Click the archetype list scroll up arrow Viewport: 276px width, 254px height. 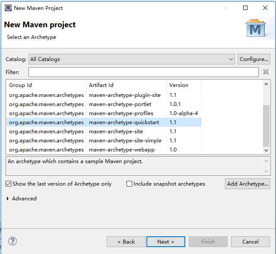point(266,84)
